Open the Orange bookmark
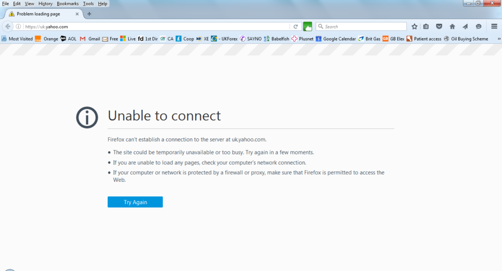The image size is (502, 271). (x=47, y=39)
